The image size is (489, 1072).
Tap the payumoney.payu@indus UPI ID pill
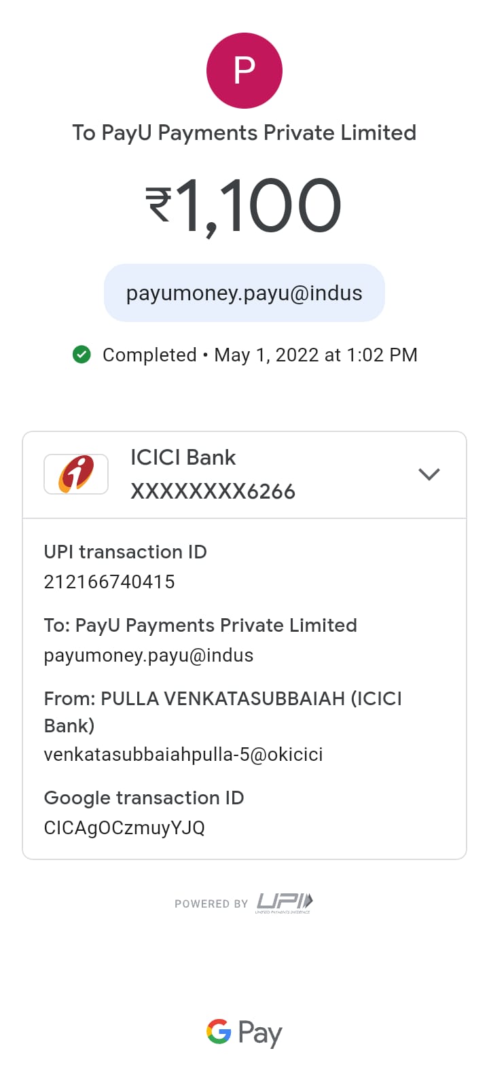pyautogui.click(x=244, y=293)
